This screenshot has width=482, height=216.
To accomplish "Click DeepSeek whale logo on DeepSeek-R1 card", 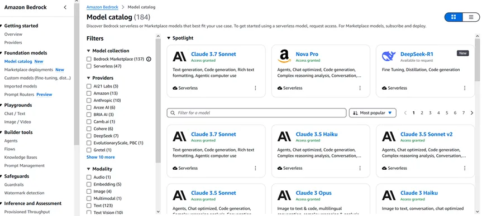I will pyautogui.click(x=389, y=56).
